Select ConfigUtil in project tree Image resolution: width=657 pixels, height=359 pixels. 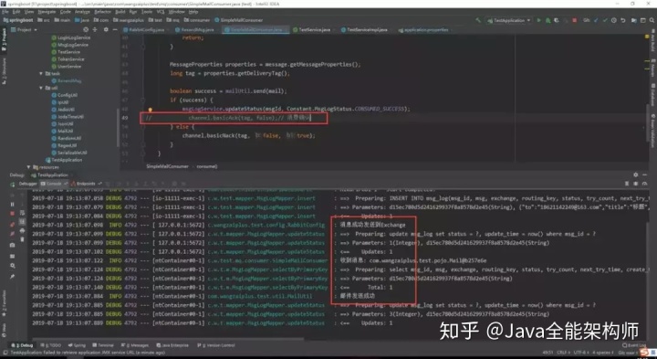tap(65, 95)
